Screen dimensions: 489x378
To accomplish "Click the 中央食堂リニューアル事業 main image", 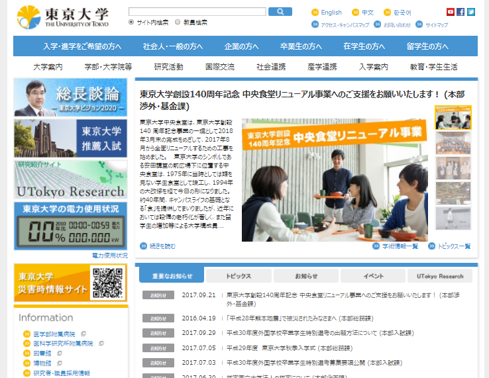I will pos(335,180).
